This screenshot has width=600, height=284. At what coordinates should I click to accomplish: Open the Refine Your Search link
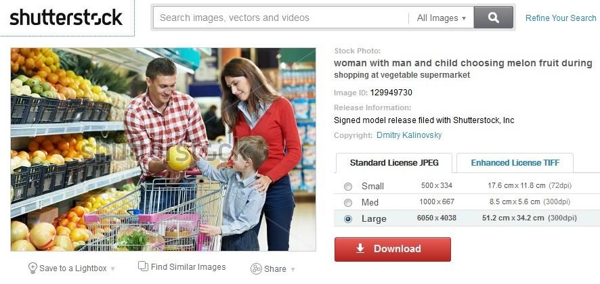(561, 18)
